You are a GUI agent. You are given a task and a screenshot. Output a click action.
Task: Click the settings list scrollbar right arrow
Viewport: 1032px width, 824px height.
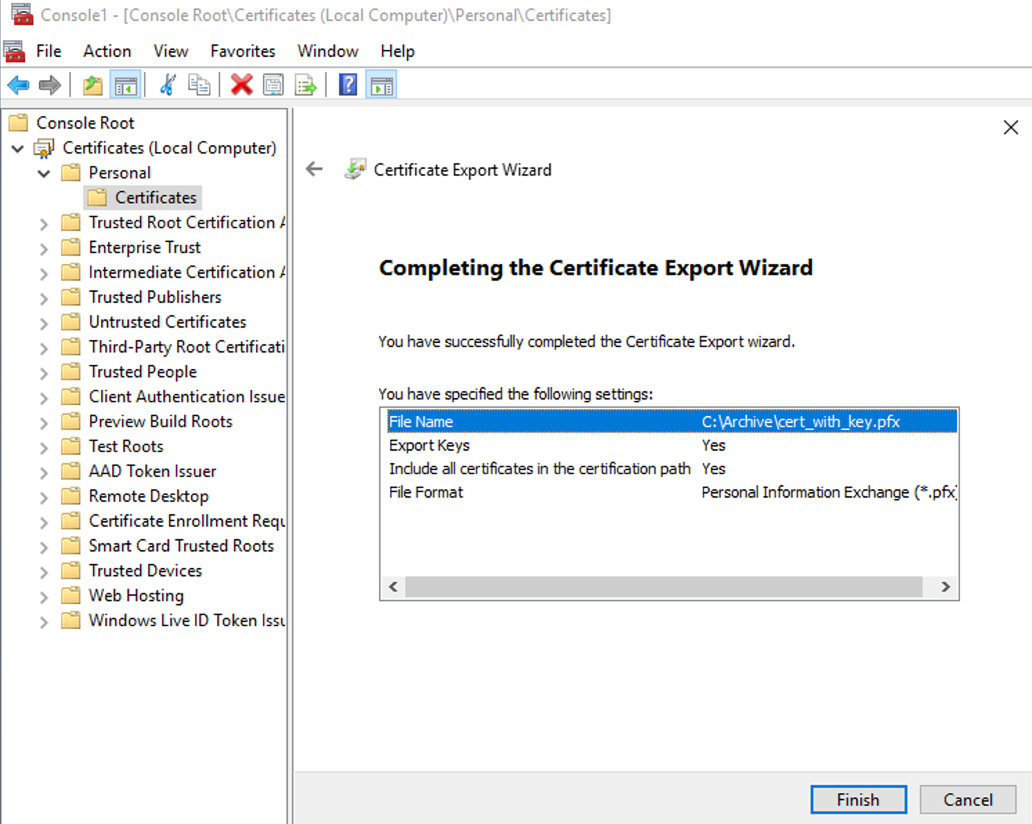click(x=945, y=587)
